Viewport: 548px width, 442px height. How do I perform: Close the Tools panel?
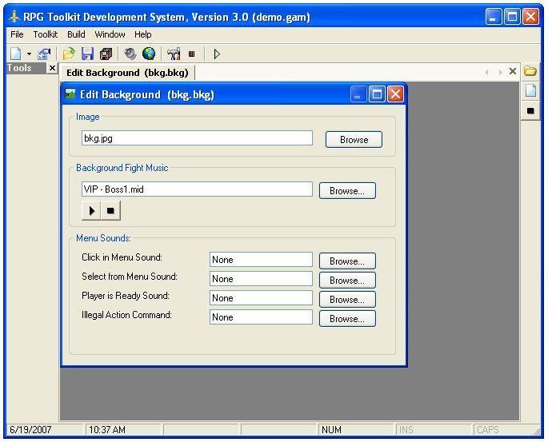(52, 69)
